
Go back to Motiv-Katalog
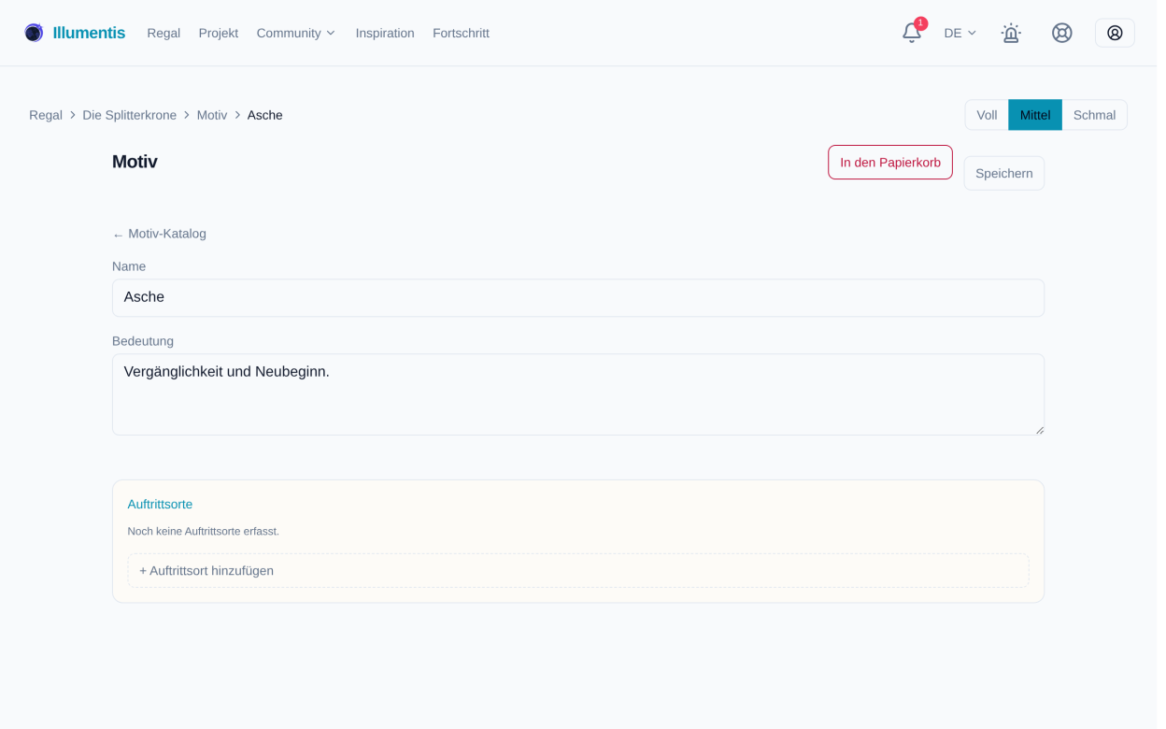click(159, 234)
